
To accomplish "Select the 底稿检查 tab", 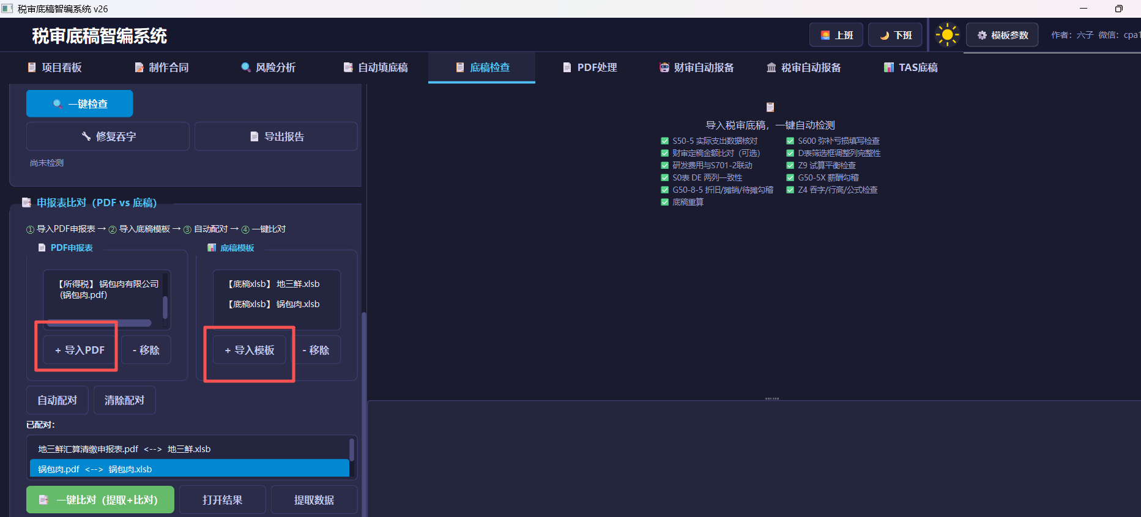I will click(482, 67).
